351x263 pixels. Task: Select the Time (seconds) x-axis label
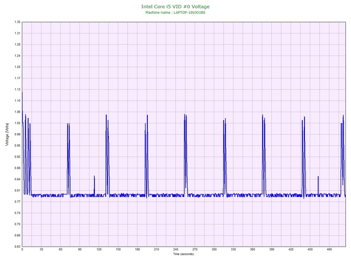point(183,254)
